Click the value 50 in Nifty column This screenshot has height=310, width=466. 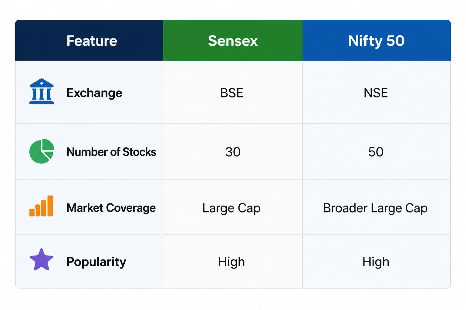[376, 152]
